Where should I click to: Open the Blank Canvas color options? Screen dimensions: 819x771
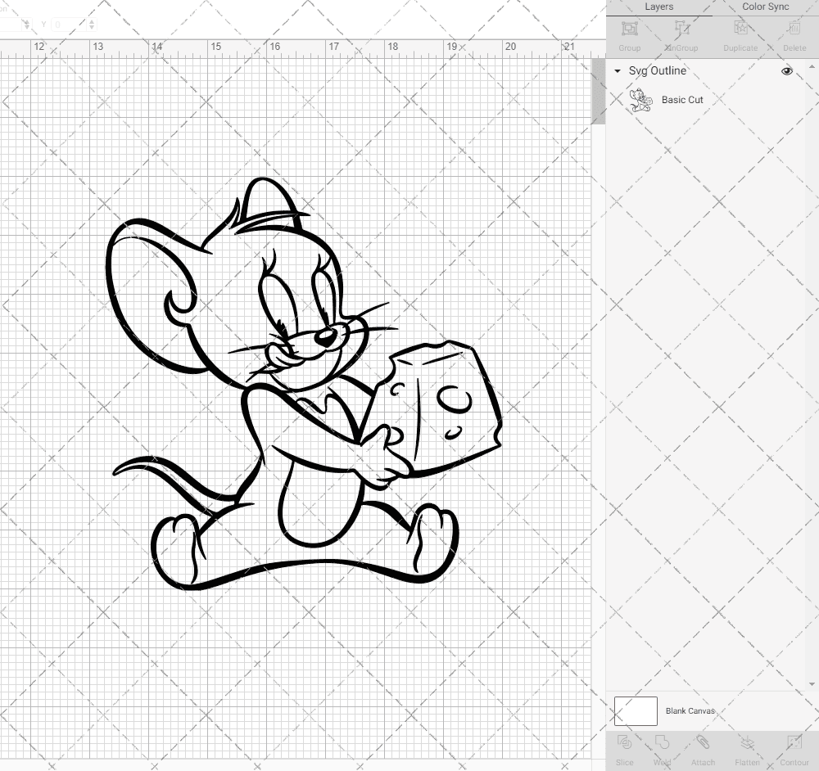(x=636, y=710)
